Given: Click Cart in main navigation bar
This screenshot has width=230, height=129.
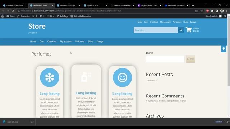Looking at the screenshot, I should click(42, 42).
